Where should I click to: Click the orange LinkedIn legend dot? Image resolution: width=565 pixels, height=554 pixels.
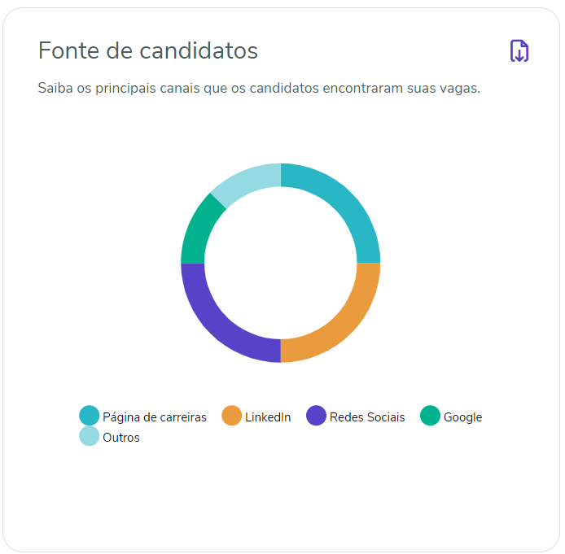point(232,416)
